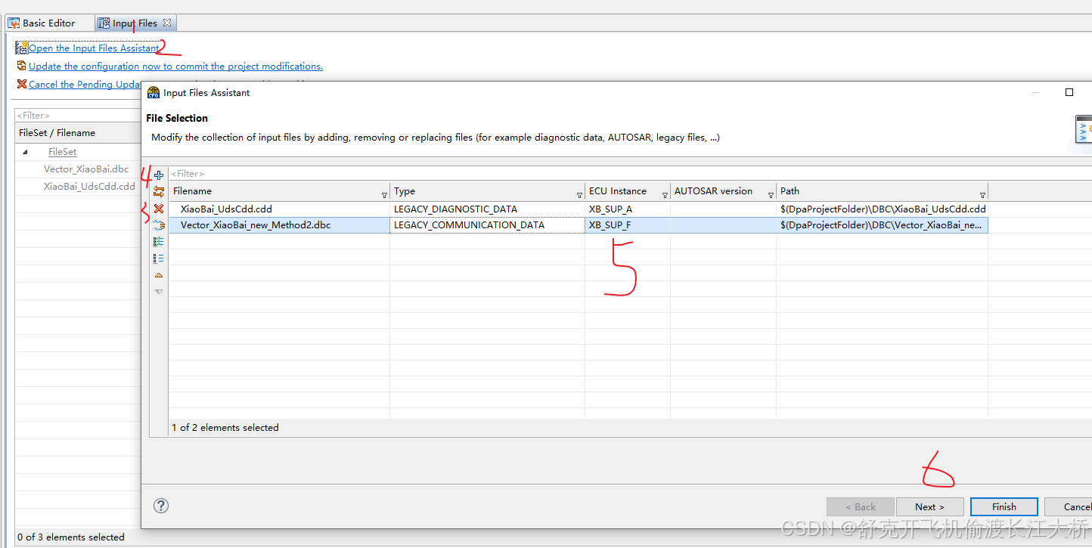
Task: Click the replace file swap-arrows icon
Action: click(x=159, y=191)
